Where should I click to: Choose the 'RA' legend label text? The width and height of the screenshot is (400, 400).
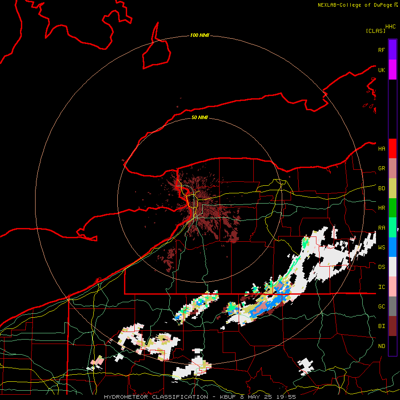[381, 228]
